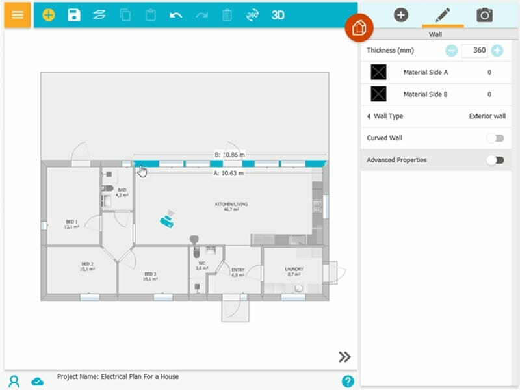Select the copy tool in the toolbar
Image resolution: width=520 pixels, height=390 pixels.
point(125,14)
